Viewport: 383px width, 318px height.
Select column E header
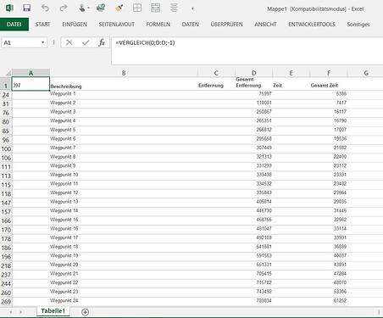pos(291,73)
